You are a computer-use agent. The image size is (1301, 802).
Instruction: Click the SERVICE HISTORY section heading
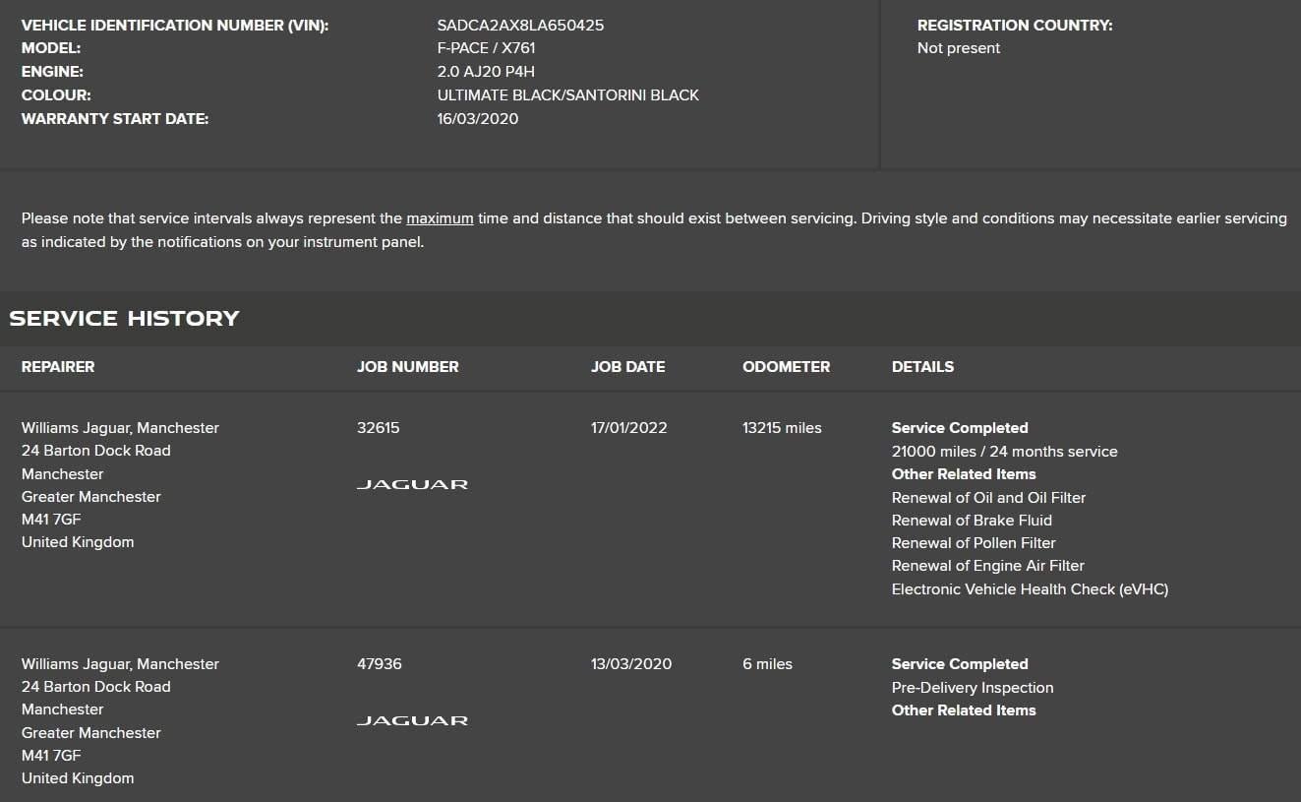124,318
